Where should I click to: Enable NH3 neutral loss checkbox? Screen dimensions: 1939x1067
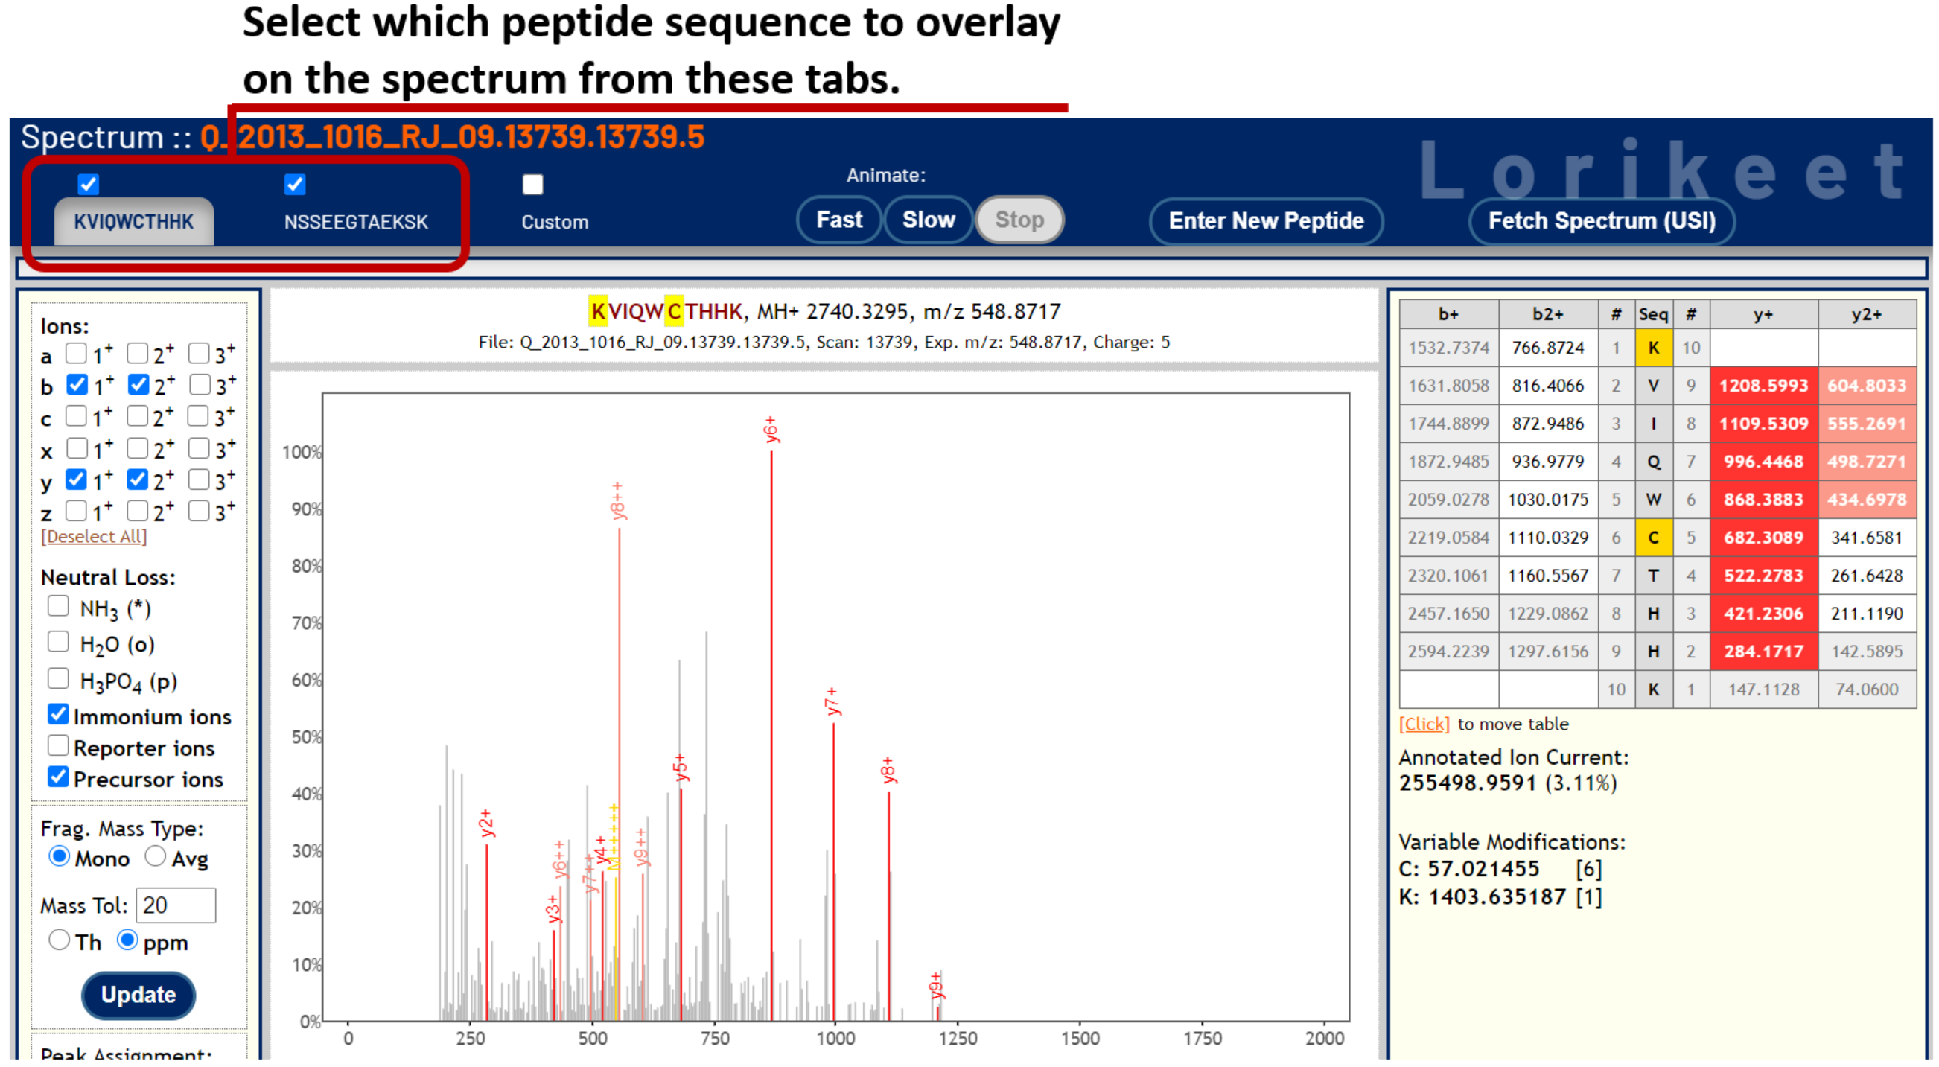(58, 607)
